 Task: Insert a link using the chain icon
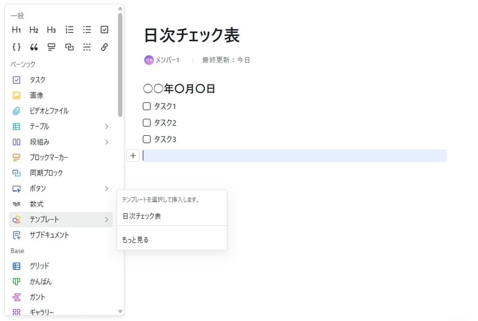click(104, 47)
